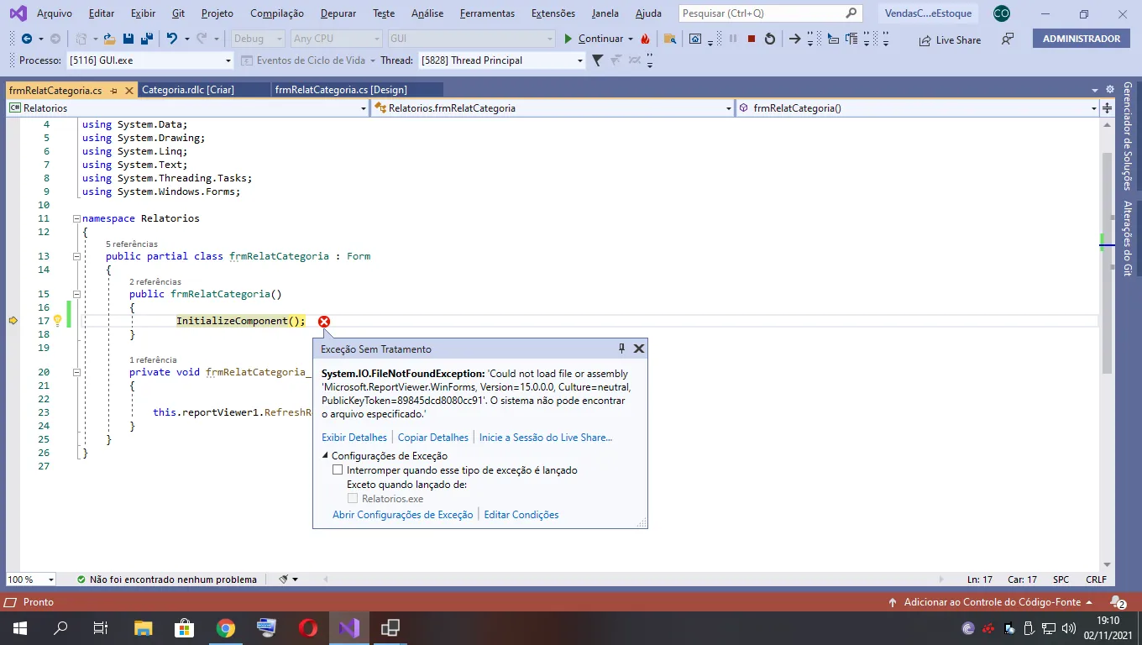Click the Hot Reload flame icon
This screenshot has height=645, width=1142.
[645, 39]
